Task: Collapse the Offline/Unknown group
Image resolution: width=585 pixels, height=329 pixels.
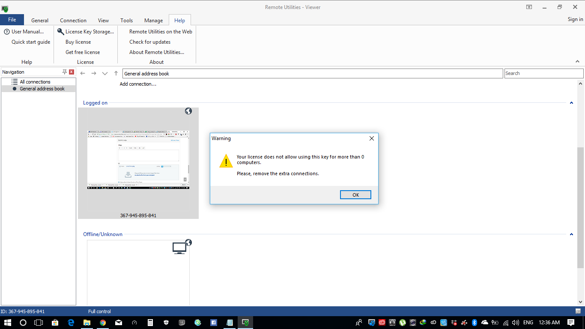Action: click(571, 234)
